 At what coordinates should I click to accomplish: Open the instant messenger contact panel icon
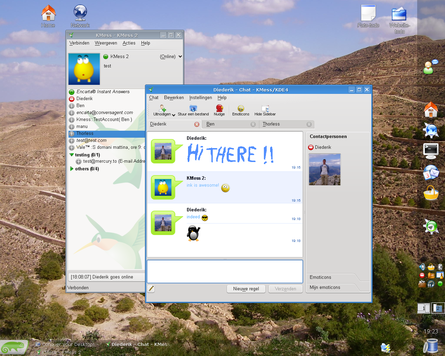point(431,67)
